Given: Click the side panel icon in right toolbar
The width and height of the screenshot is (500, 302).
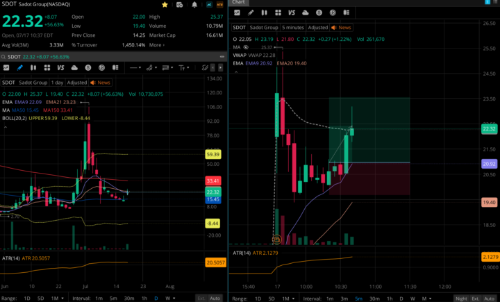Looking at the screenshot, I should click(347, 12).
